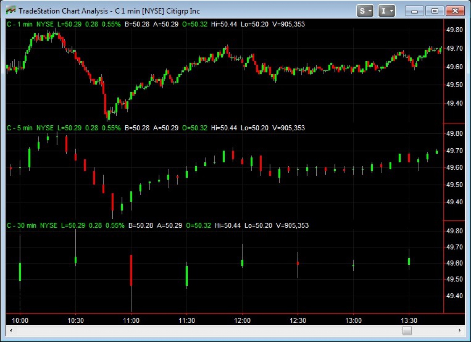Click the volume value V=905,353
Screen dimensions: 471x342
tap(289, 24)
